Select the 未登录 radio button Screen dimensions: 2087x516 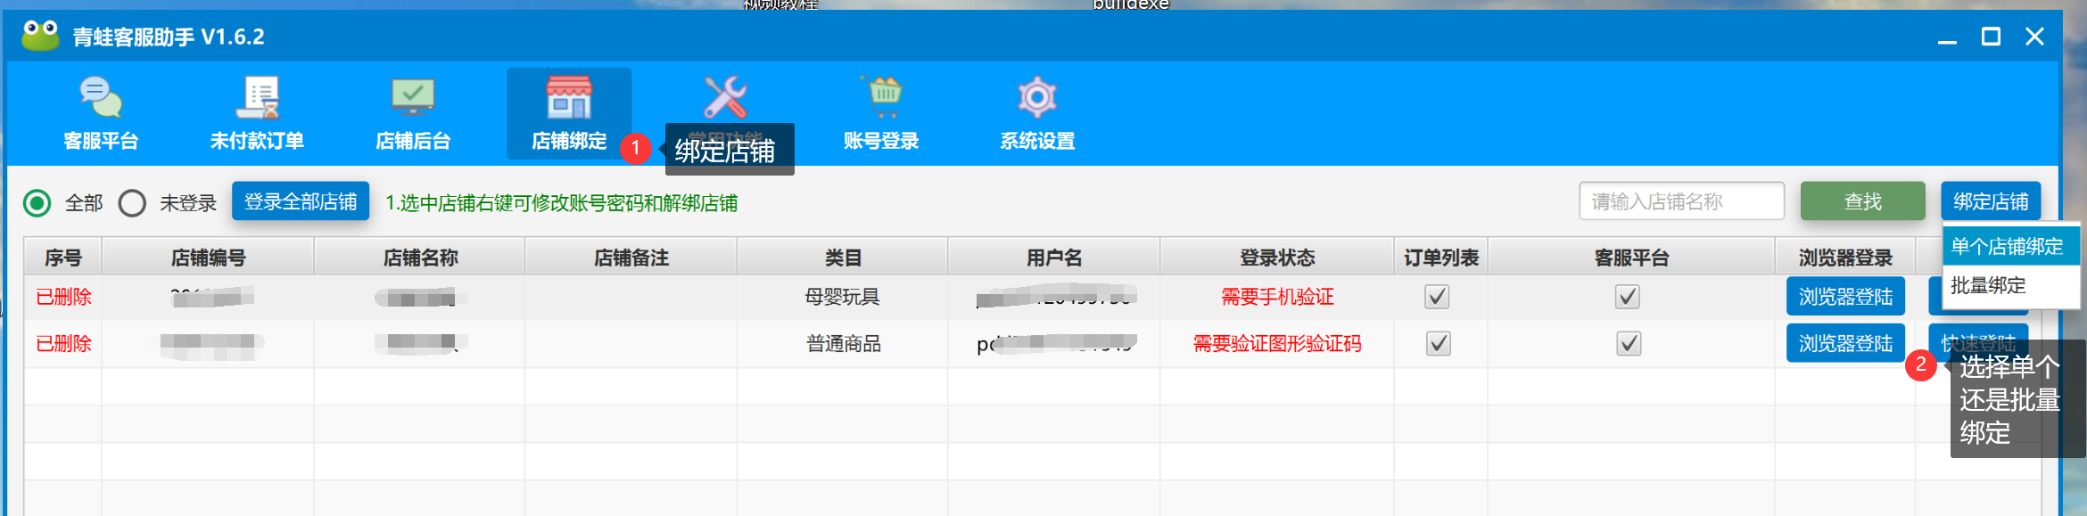point(132,203)
